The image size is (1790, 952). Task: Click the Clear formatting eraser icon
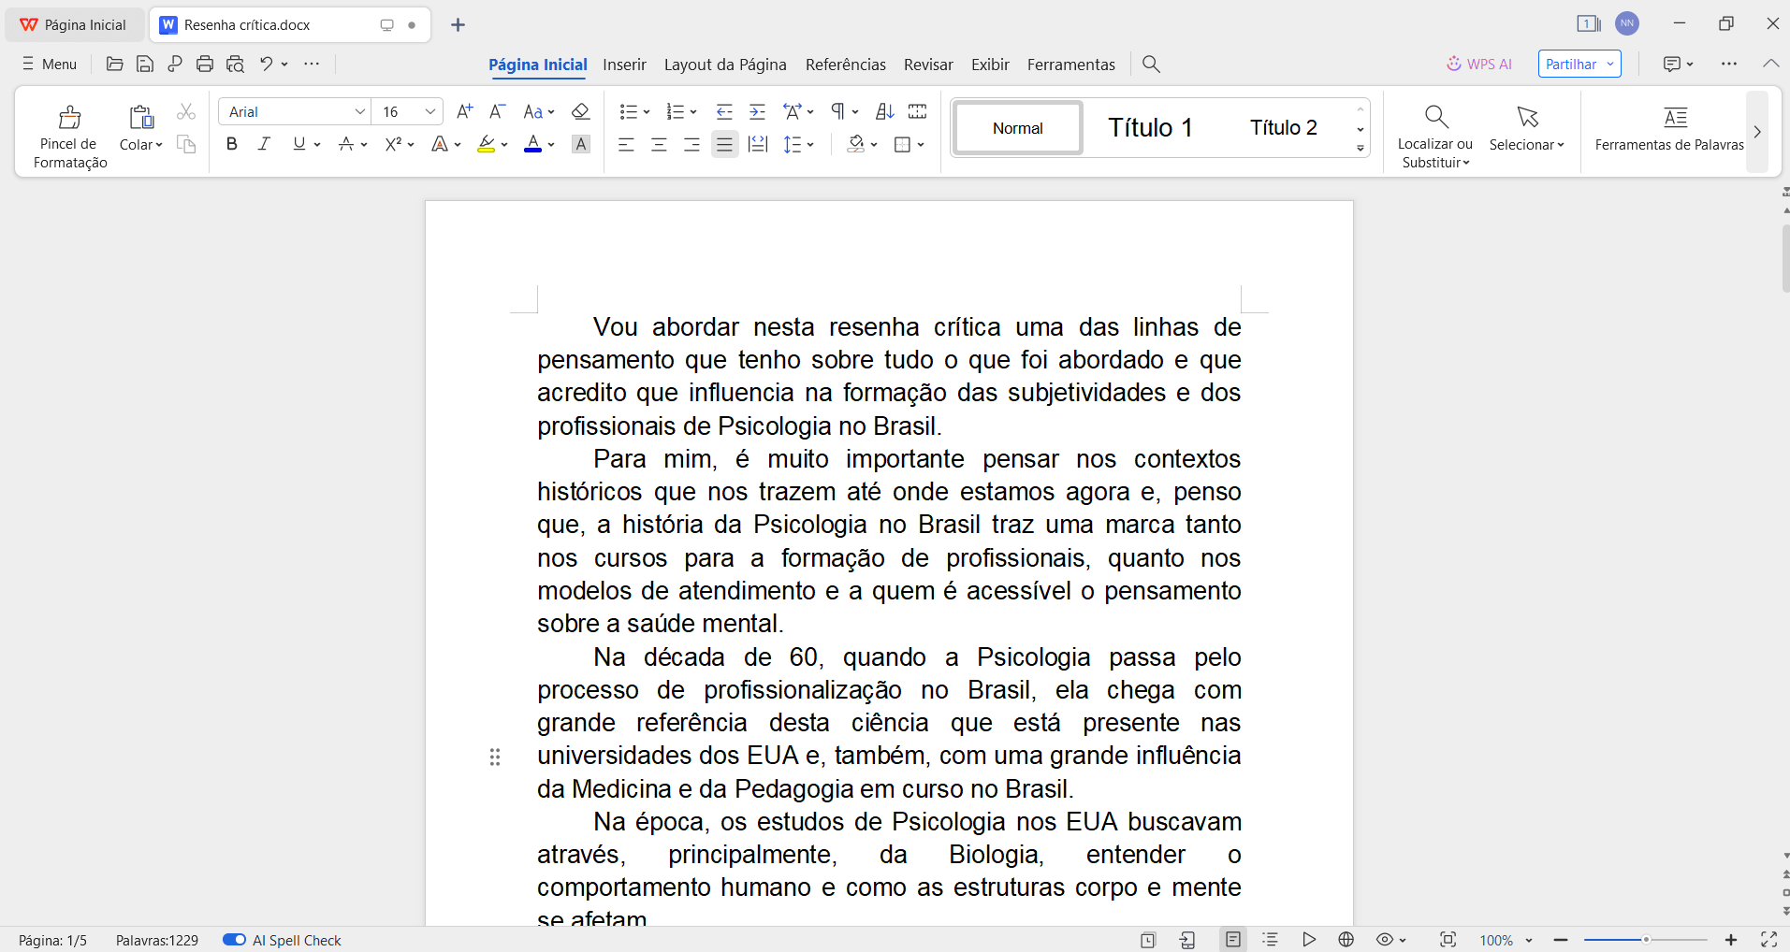[580, 112]
